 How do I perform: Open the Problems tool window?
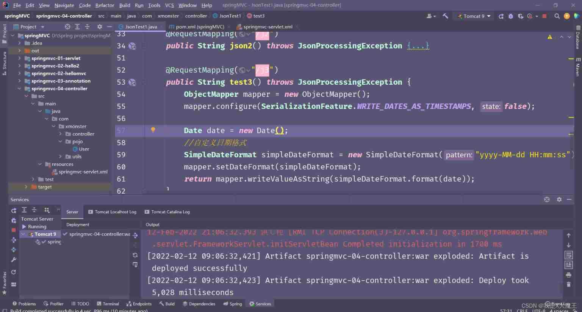24,304
